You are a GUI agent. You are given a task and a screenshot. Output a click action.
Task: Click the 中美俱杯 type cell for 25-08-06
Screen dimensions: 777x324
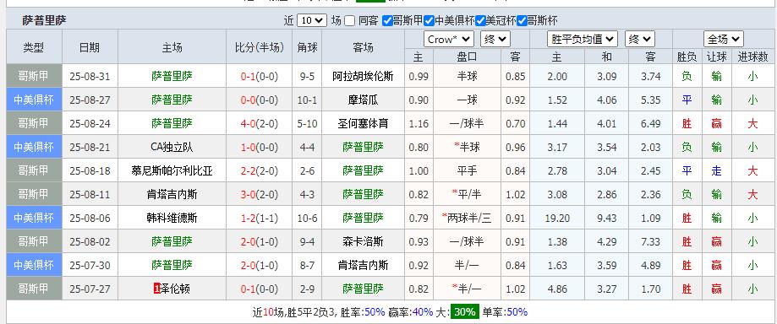[34, 218]
